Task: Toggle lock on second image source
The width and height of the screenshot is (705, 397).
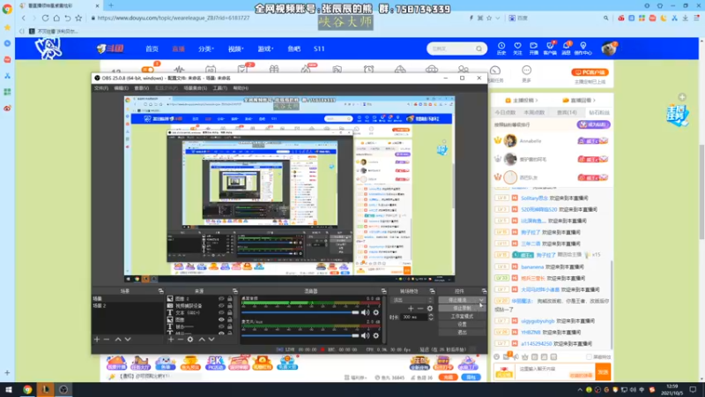Action: click(x=230, y=319)
